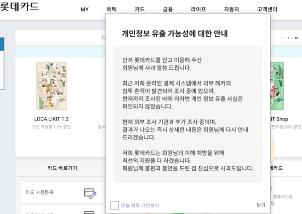The height and width of the screenshot is (214, 302).
Task: Click the paragraph starting 현재 외부 조사 기관과
Action: [x=185, y=130]
